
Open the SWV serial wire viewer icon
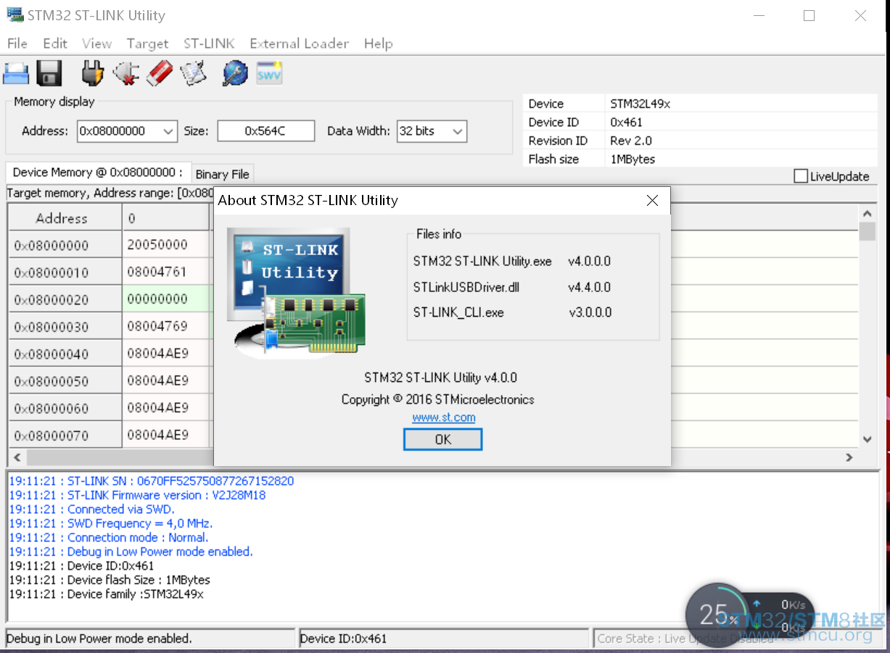269,73
